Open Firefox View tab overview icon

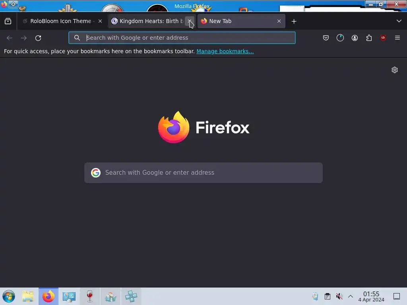pos(8,21)
